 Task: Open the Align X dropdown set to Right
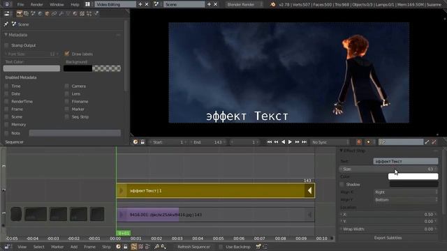[405, 192]
